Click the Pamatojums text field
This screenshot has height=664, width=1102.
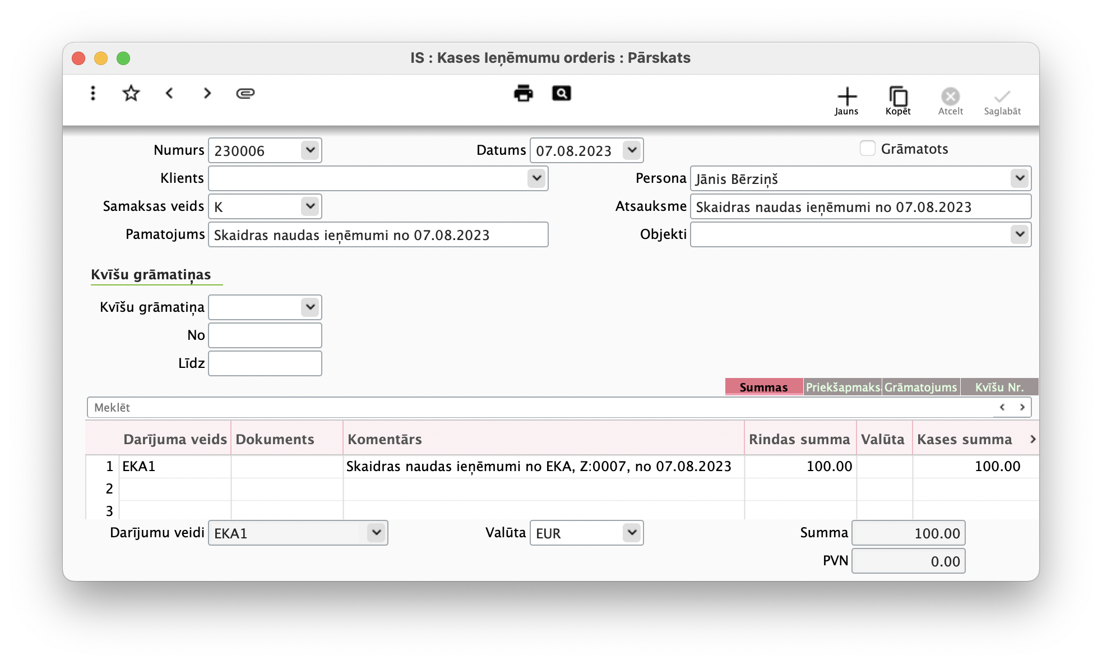378,234
